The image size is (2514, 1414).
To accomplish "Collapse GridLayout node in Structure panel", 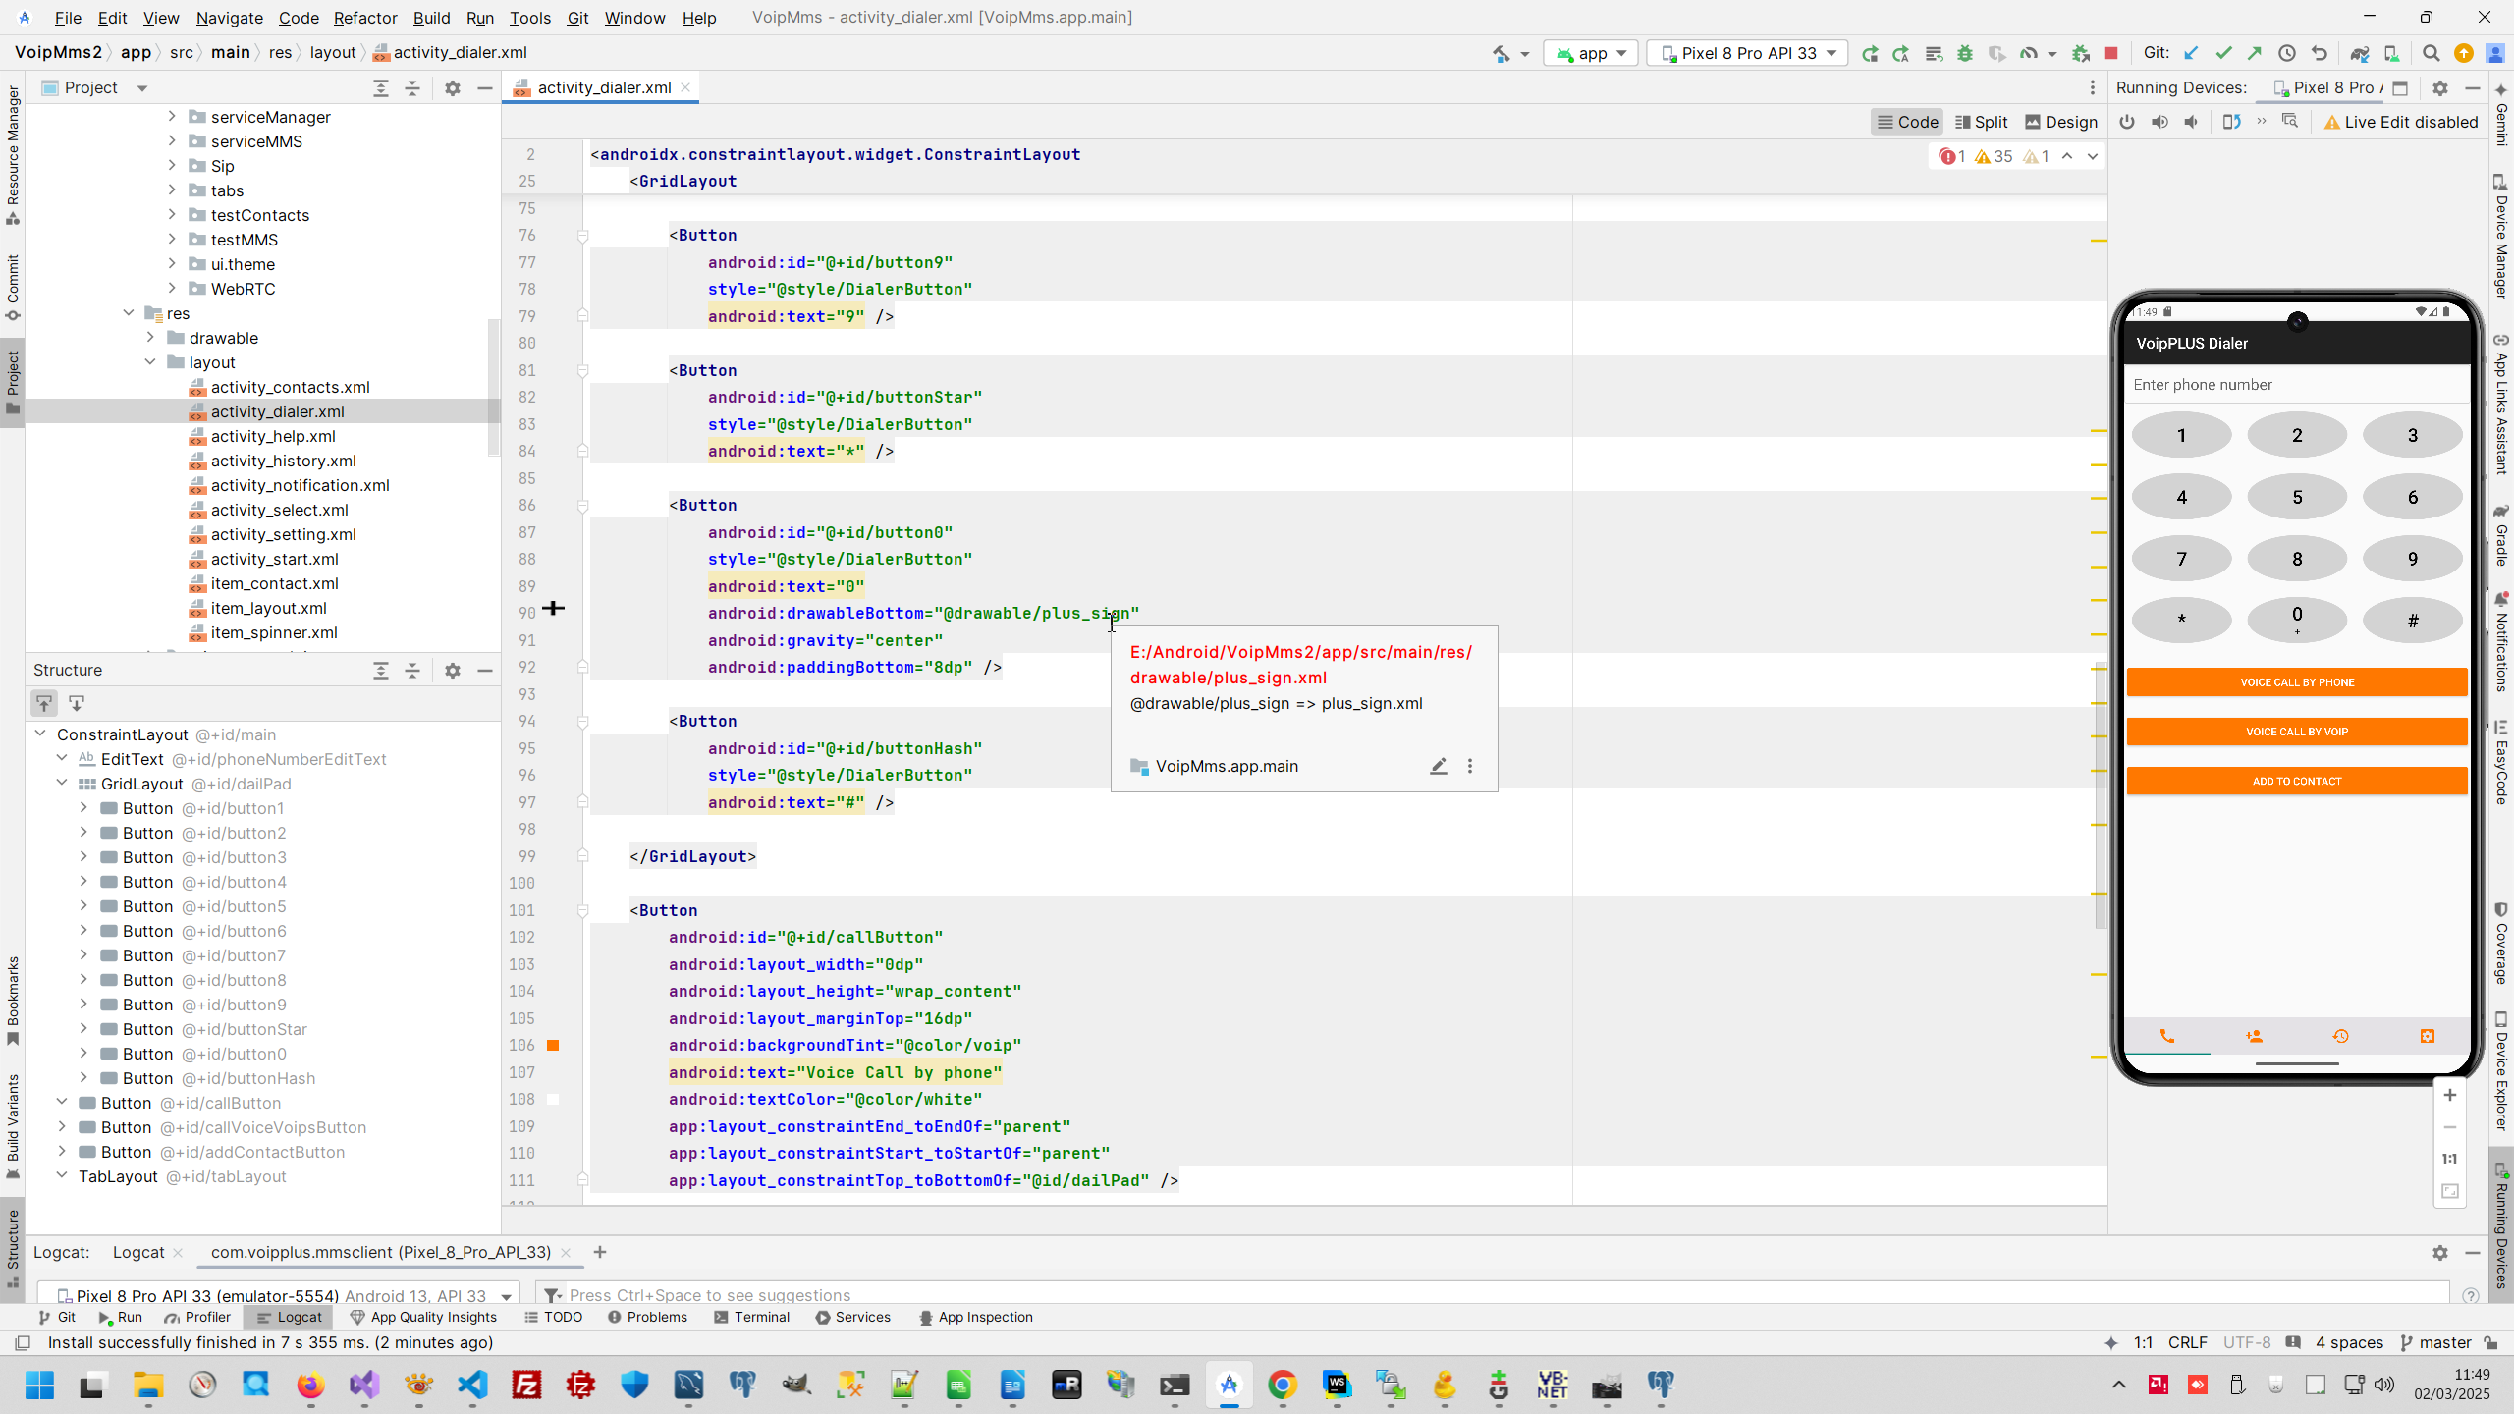I will point(62,784).
